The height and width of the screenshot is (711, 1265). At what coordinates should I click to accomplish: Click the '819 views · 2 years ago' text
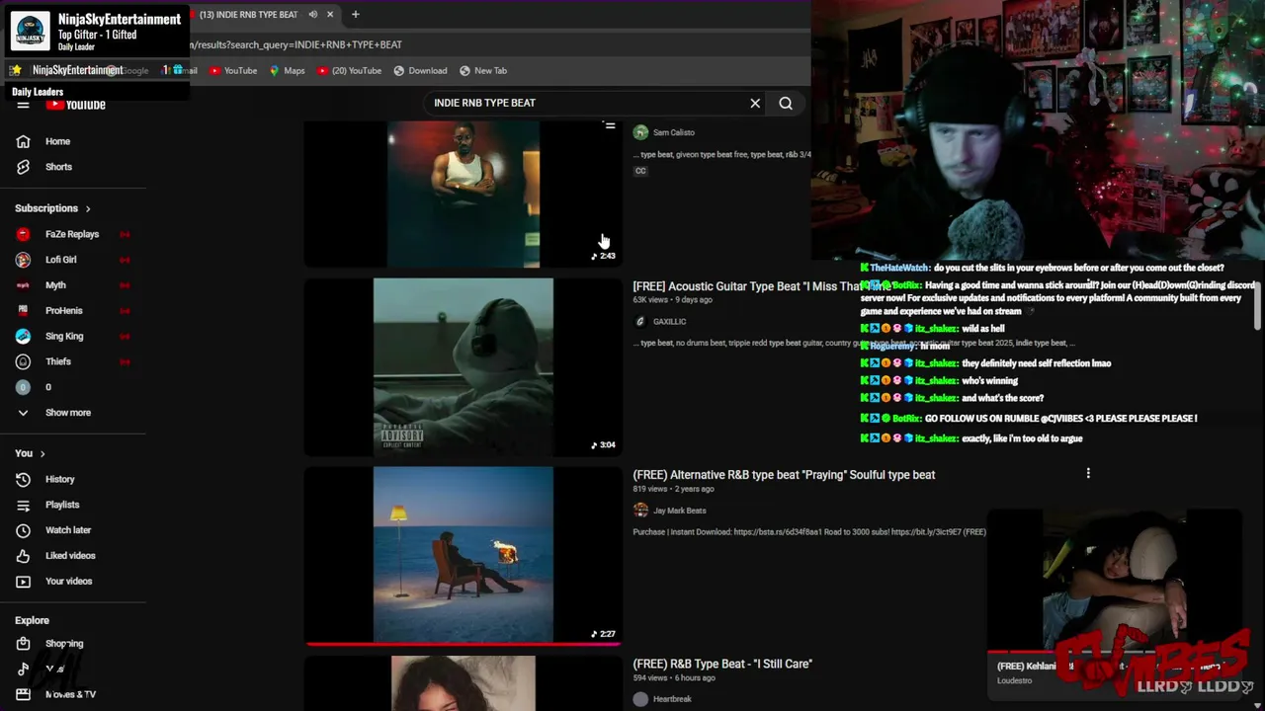[x=673, y=489]
